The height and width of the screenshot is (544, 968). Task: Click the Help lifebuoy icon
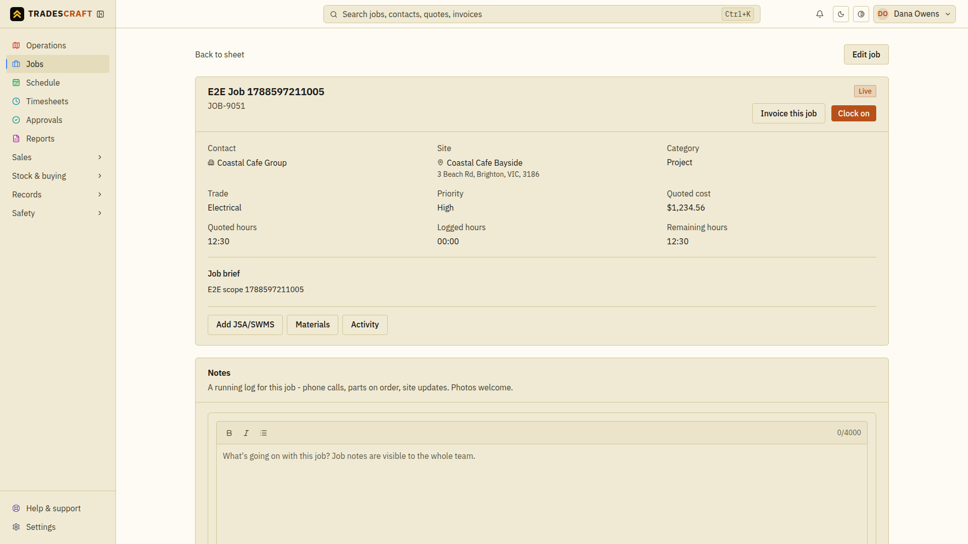pos(16,508)
